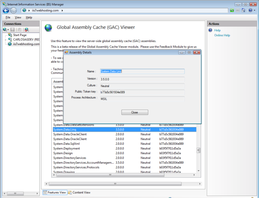Open Online Help link in Actions
259x198 pixels.
(x=222, y=35)
